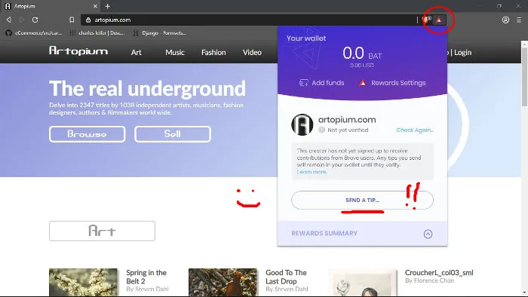Open the Spring in the Belt 2 thumbnail
528x297 pixels.
point(83,282)
